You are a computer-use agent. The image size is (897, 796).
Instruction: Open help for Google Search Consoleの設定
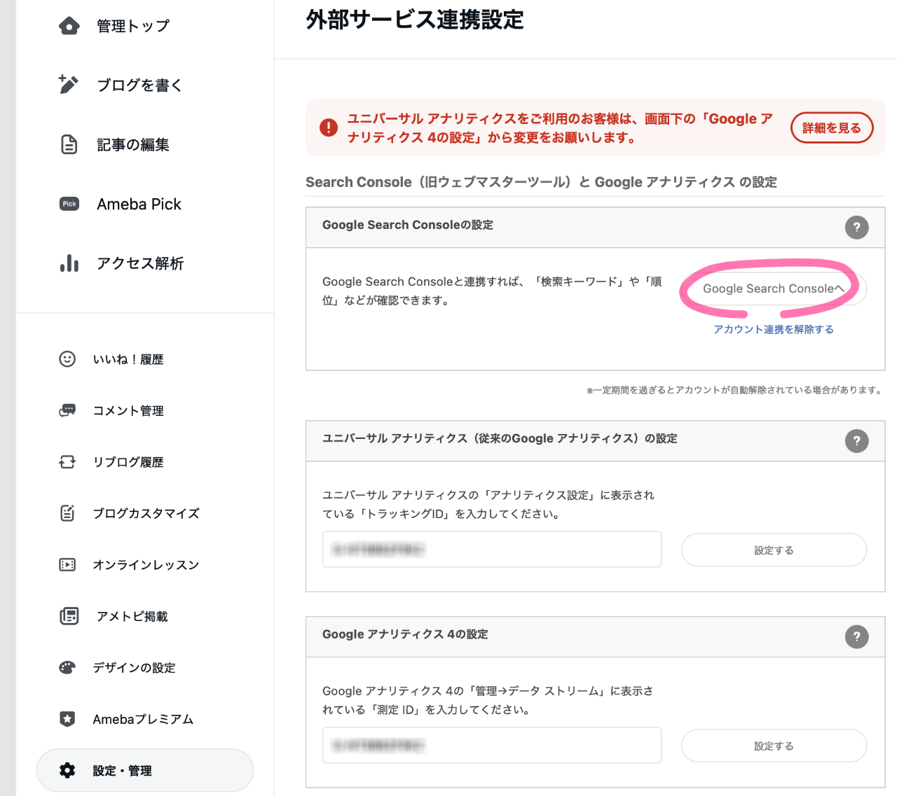tap(856, 228)
